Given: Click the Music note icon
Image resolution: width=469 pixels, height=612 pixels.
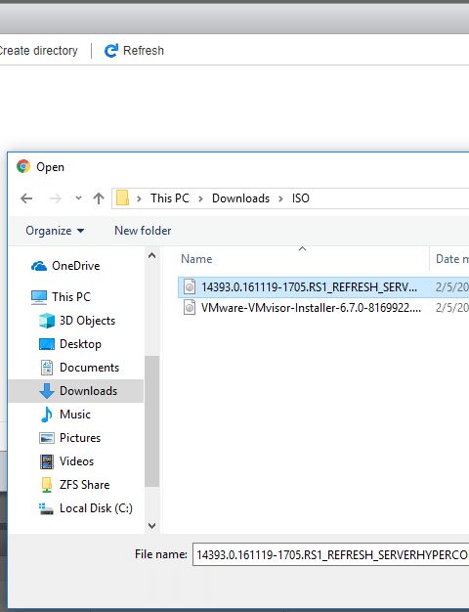Looking at the screenshot, I should 47,415.
